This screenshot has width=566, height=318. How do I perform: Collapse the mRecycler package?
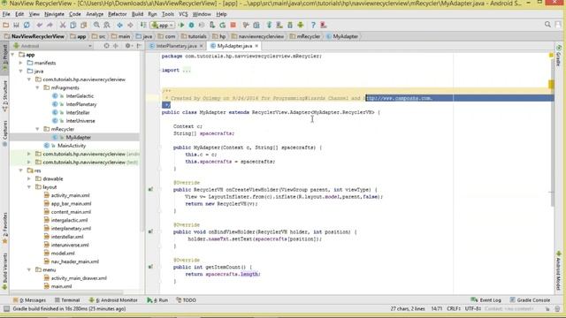[x=37, y=129]
